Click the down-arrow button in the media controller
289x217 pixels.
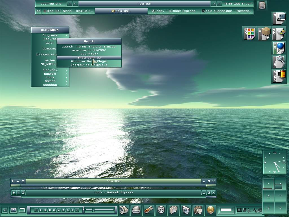[77, 210]
